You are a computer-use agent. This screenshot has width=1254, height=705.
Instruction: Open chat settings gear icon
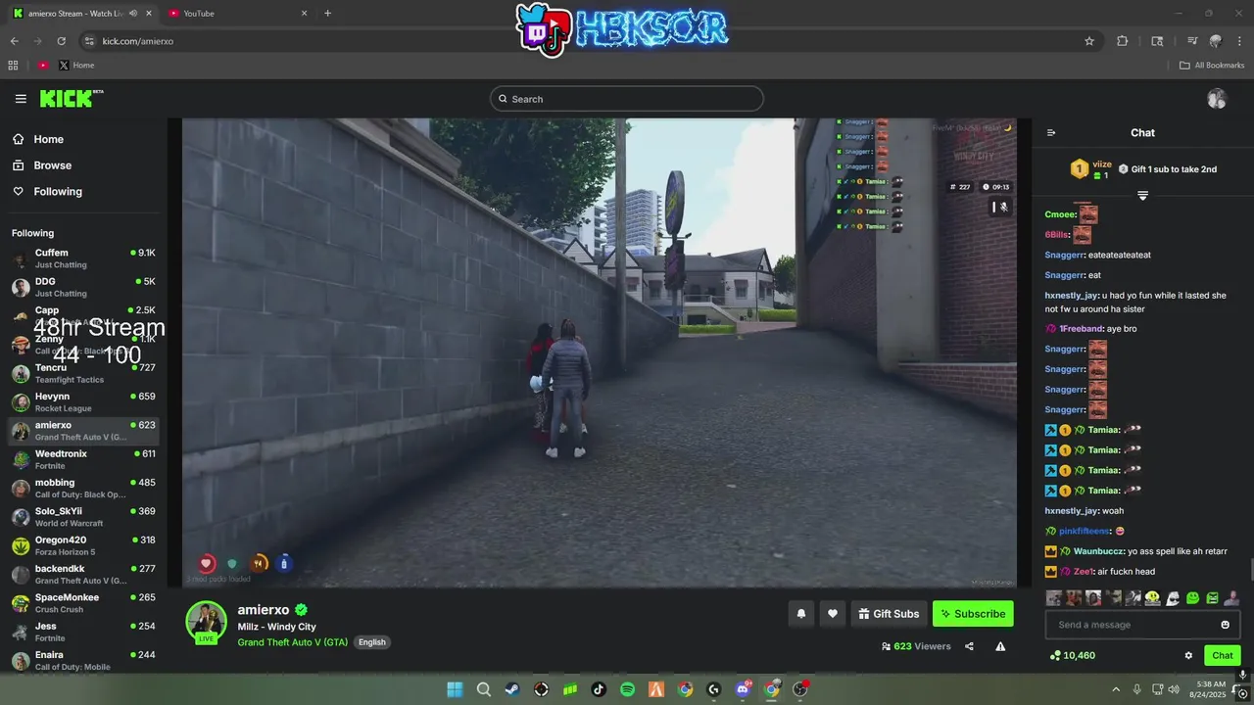pyautogui.click(x=1188, y=656)
